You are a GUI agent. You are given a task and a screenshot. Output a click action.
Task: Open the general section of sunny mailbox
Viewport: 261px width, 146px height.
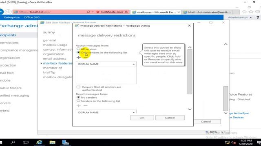pos(49,40)
